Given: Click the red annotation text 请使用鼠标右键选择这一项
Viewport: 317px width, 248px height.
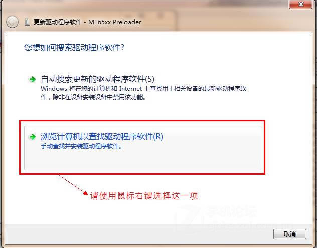Looking at the screenshot, I should pos(144,195).
